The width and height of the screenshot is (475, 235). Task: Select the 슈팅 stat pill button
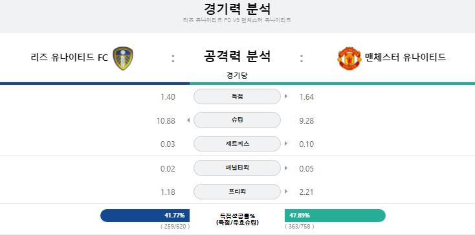click(x=237, y=120)
